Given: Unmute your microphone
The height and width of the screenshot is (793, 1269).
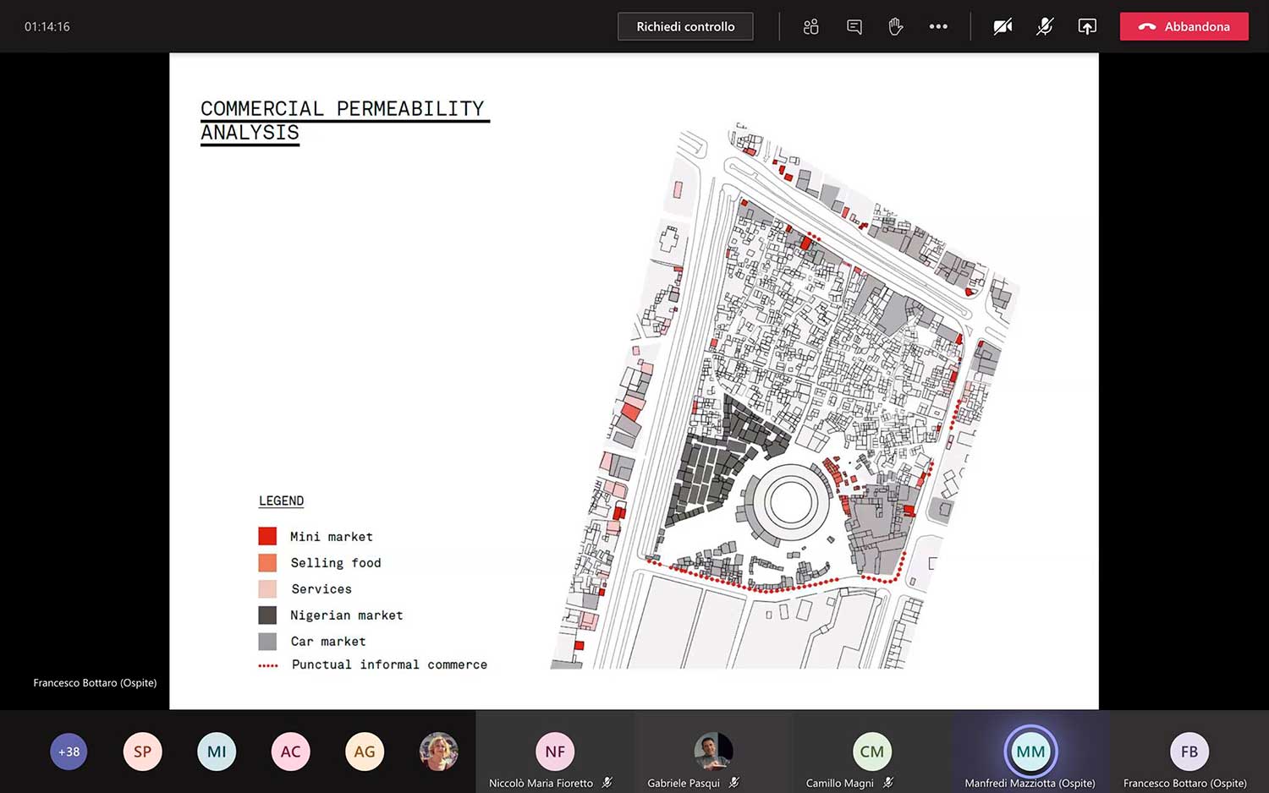Looking at the screenshot, I should [1045, 26].
